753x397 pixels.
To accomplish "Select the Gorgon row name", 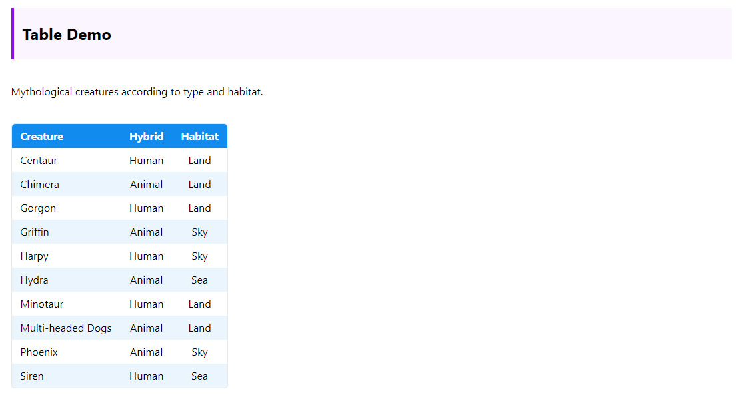I will 38,208.
